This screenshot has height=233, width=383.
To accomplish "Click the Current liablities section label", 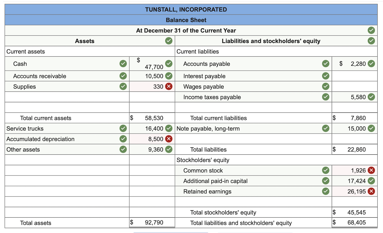I will [x=198, y=52].
